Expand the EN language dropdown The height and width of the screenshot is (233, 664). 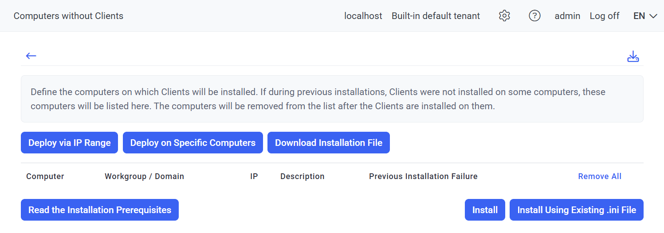pos(645,16)
